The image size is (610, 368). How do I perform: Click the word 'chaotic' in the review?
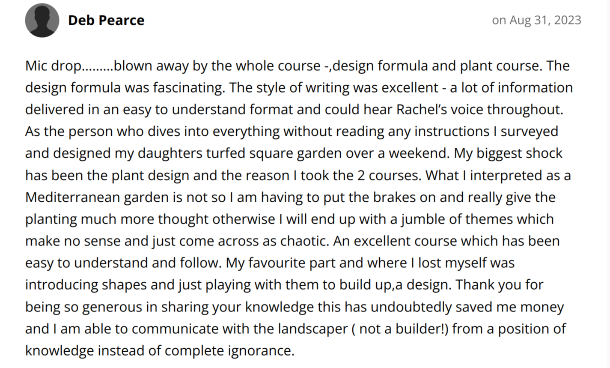(x=304, y=241)
